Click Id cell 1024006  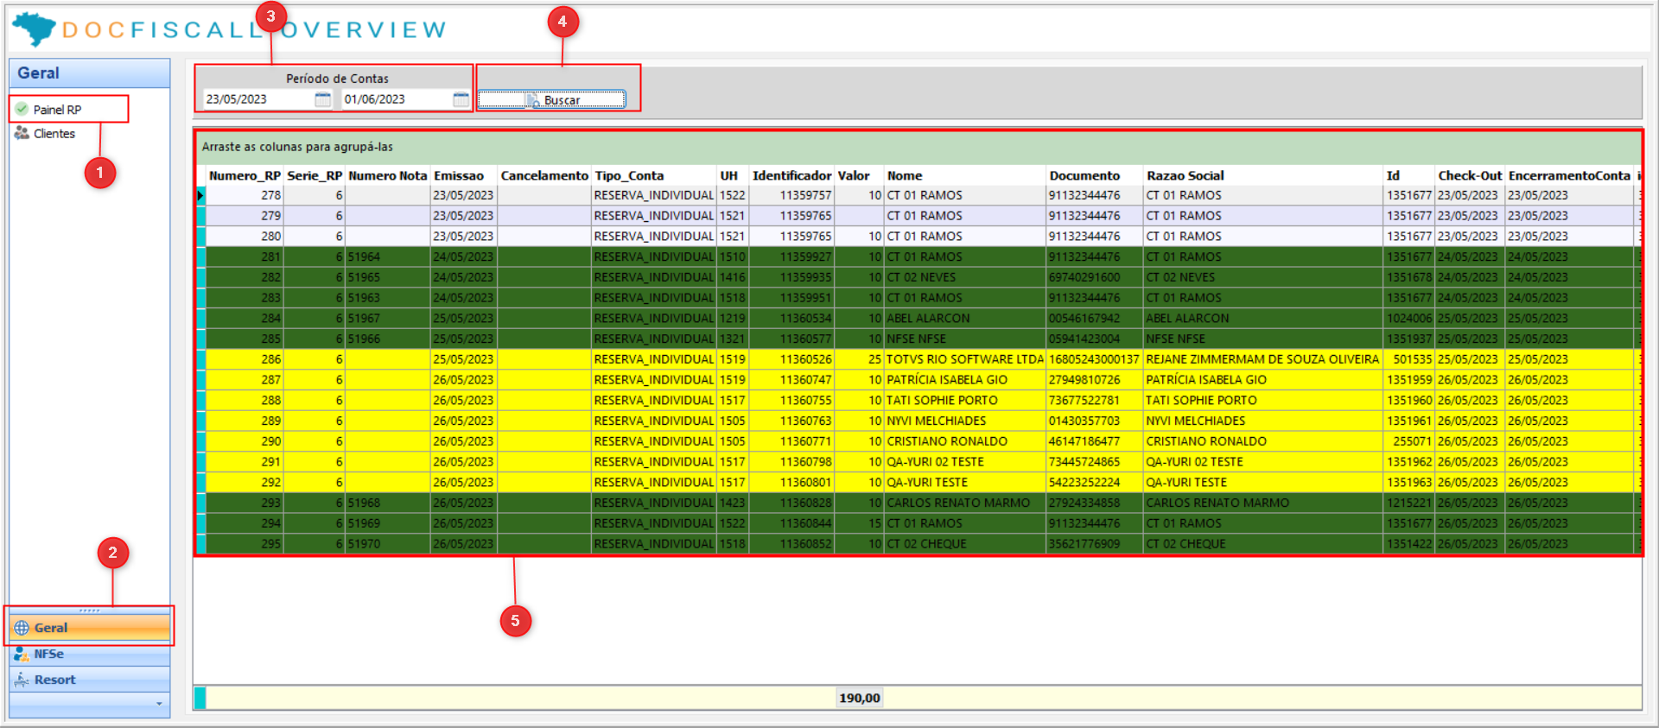point(1409,319)
